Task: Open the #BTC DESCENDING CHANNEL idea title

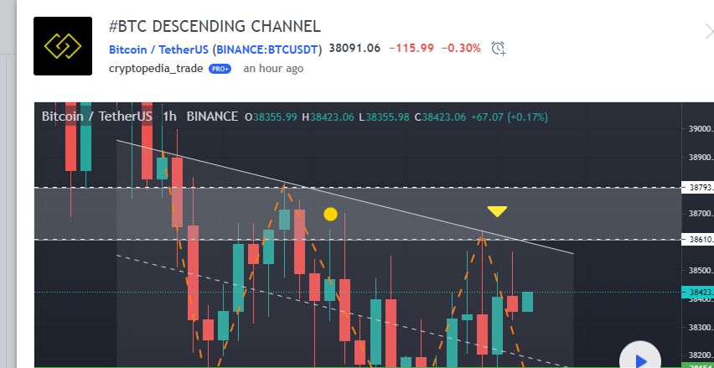Action: coord(215,27)
